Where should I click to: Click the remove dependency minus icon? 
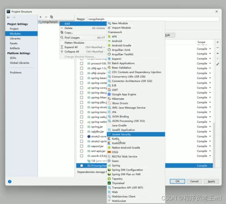[x=218, y=48]
